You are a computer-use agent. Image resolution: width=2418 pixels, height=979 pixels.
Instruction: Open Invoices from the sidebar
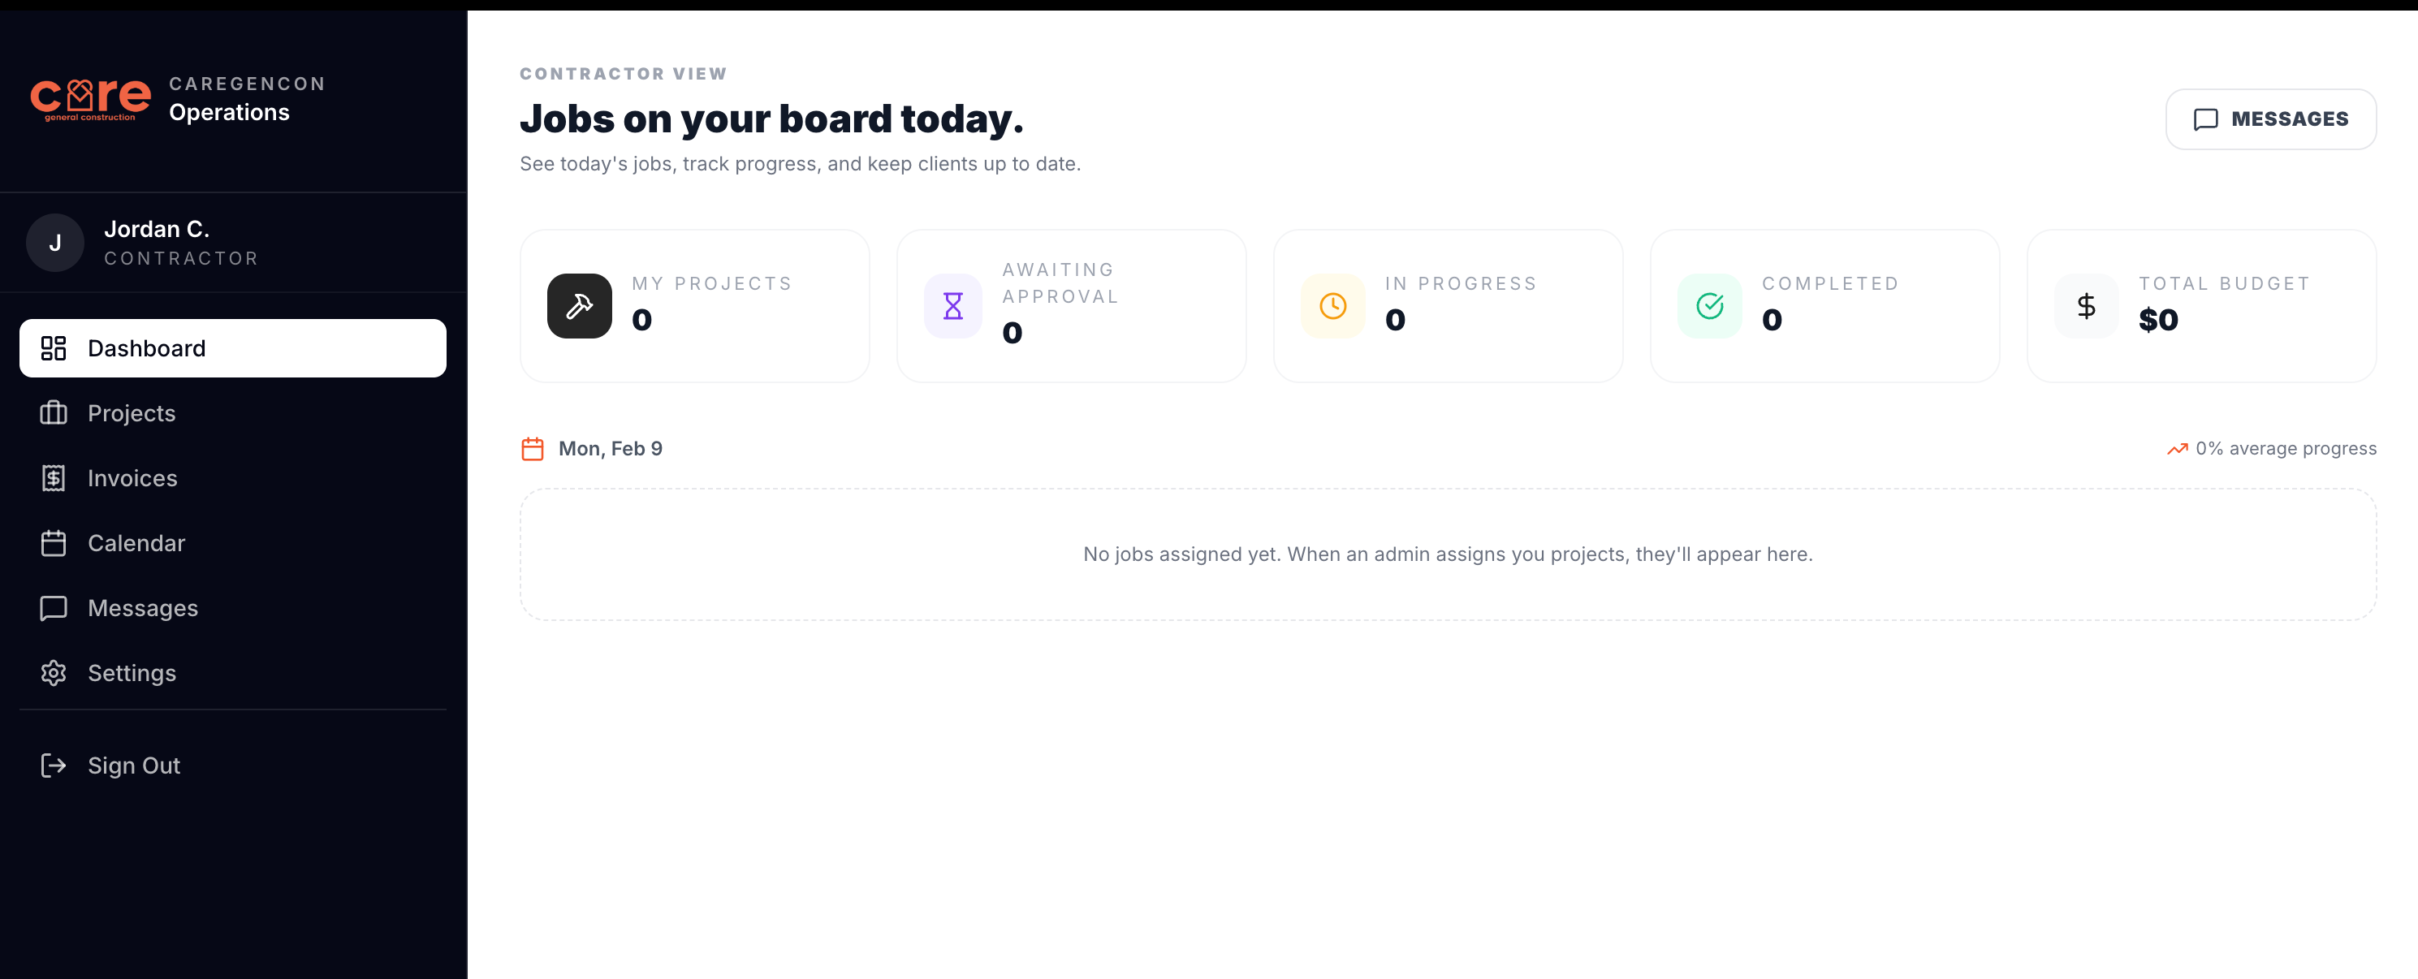[233, 478]
